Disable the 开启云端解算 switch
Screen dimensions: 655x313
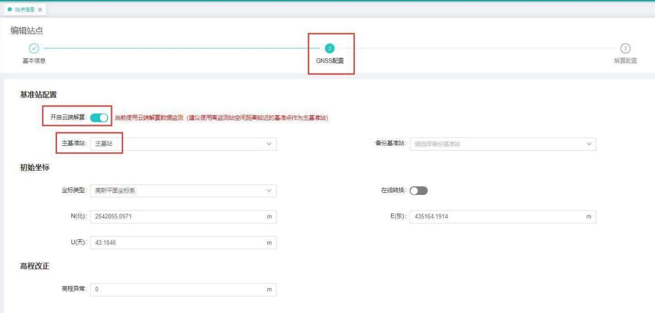[99, 117]
